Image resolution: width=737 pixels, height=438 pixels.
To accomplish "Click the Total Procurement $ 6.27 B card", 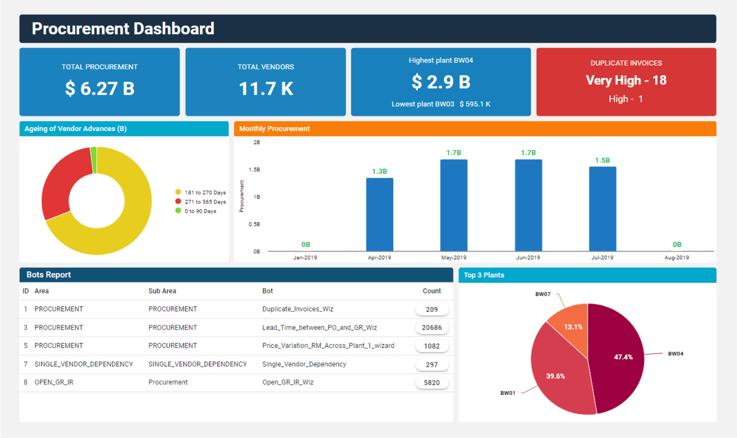I will point(100,82).
